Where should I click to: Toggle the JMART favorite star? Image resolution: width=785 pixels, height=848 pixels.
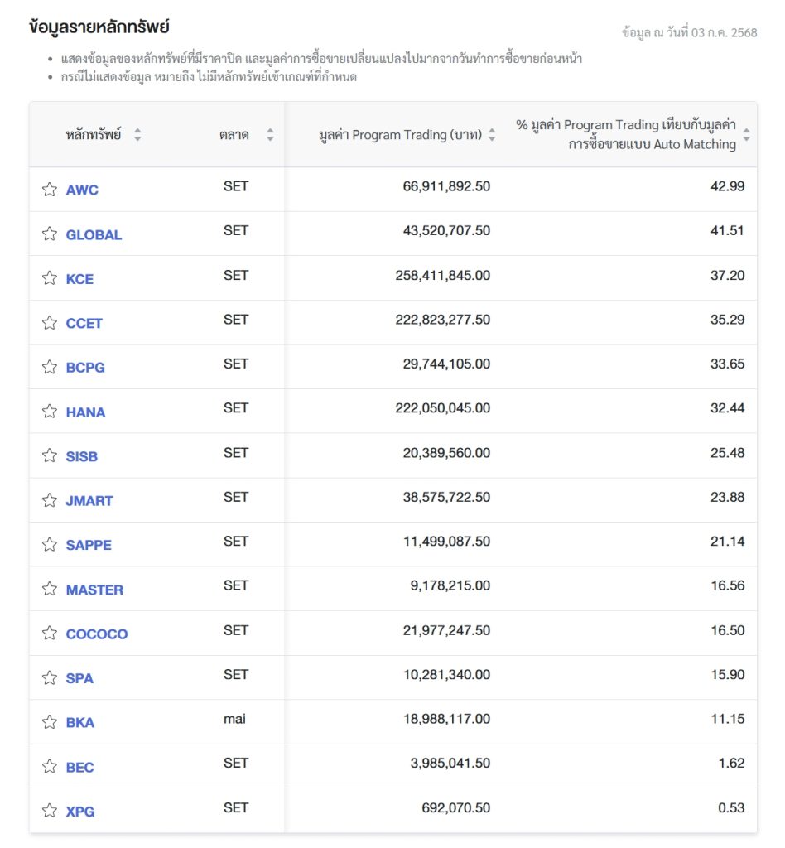pyautogui.click(x=49, y=500)
